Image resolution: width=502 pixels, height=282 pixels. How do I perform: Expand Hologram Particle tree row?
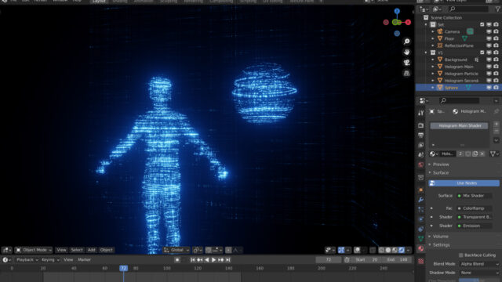coord(433,74)
